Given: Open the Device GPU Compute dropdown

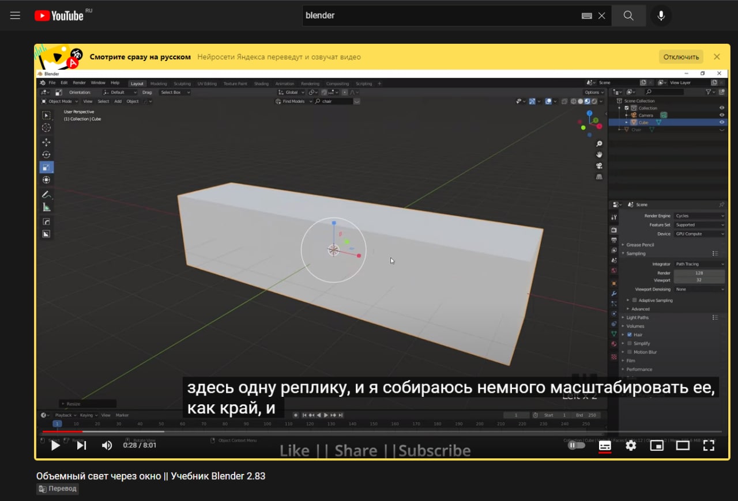Looking at the screenshot, I should (x=699, y=234).
